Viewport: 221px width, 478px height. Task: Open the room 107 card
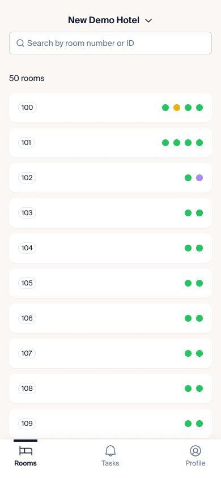tap(110, 353)
